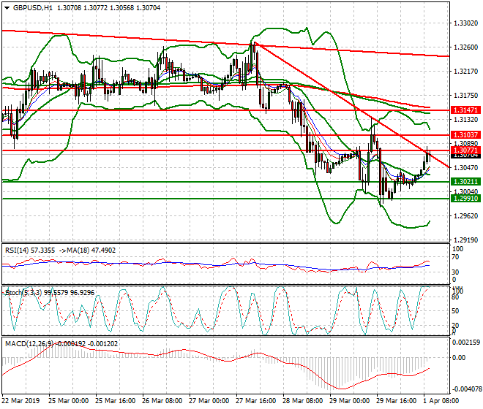Click the 1.30470 price scale value
Viewport: 483px width, 409px height.
click(465, 167)
